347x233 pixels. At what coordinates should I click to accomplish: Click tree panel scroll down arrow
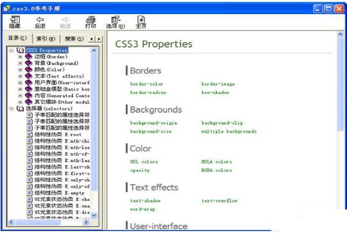click(94, 215)
